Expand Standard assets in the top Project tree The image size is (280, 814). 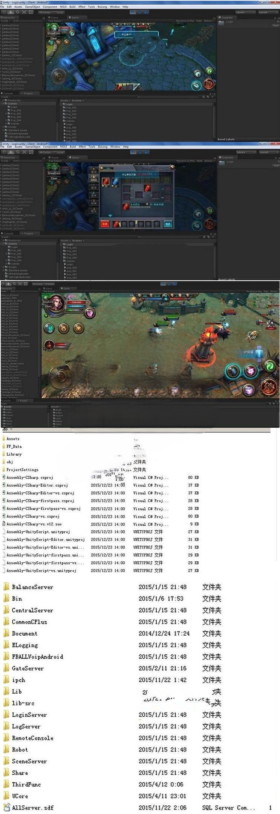(3, 130)
